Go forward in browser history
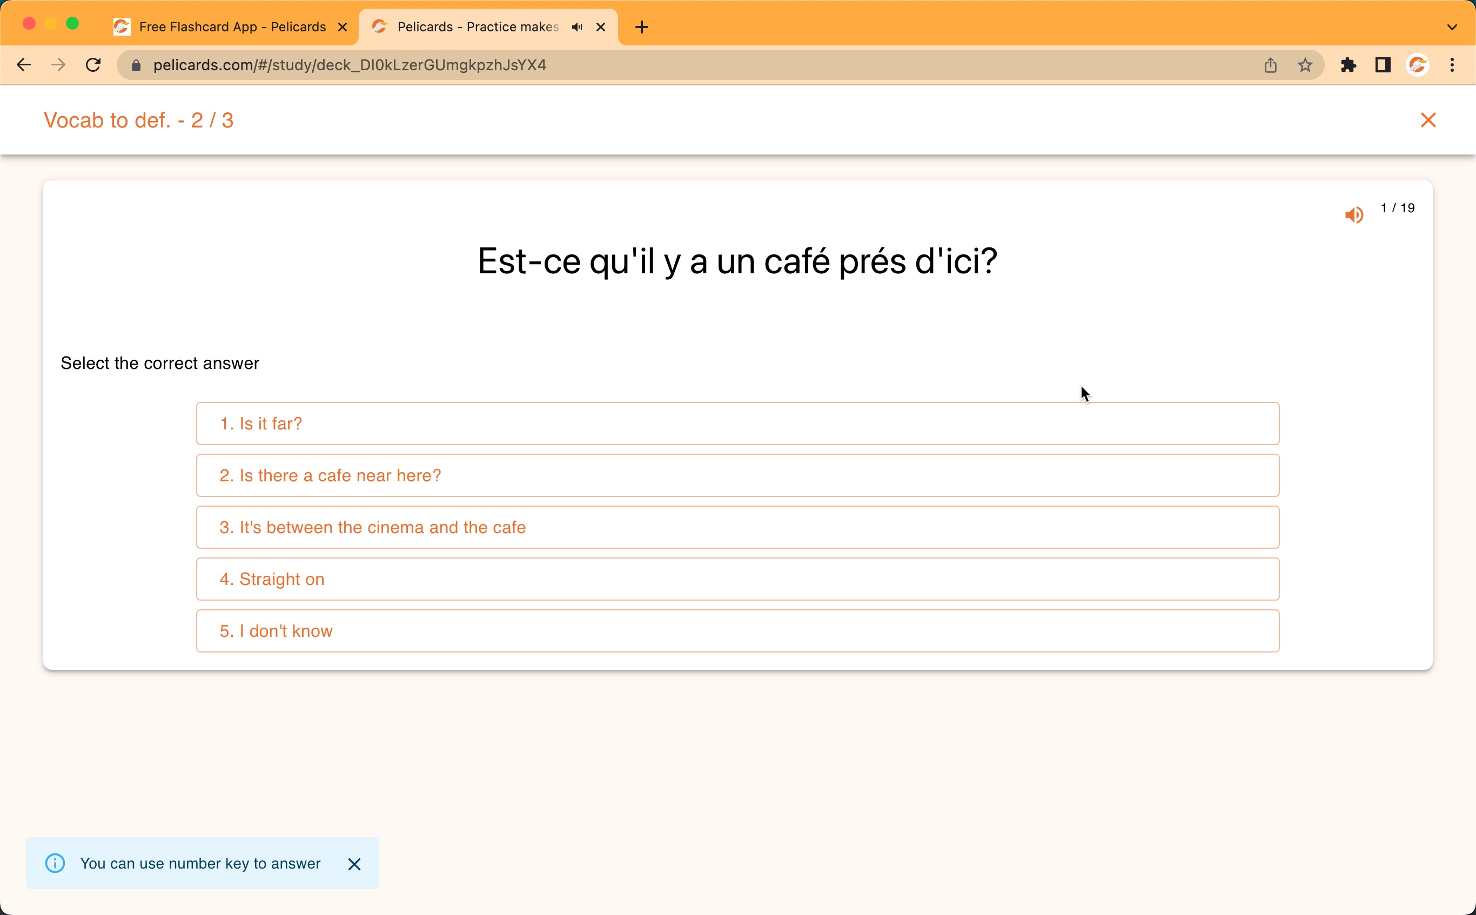The width and height of the screenshot is (1476, 915). click(x=58, y=65)
